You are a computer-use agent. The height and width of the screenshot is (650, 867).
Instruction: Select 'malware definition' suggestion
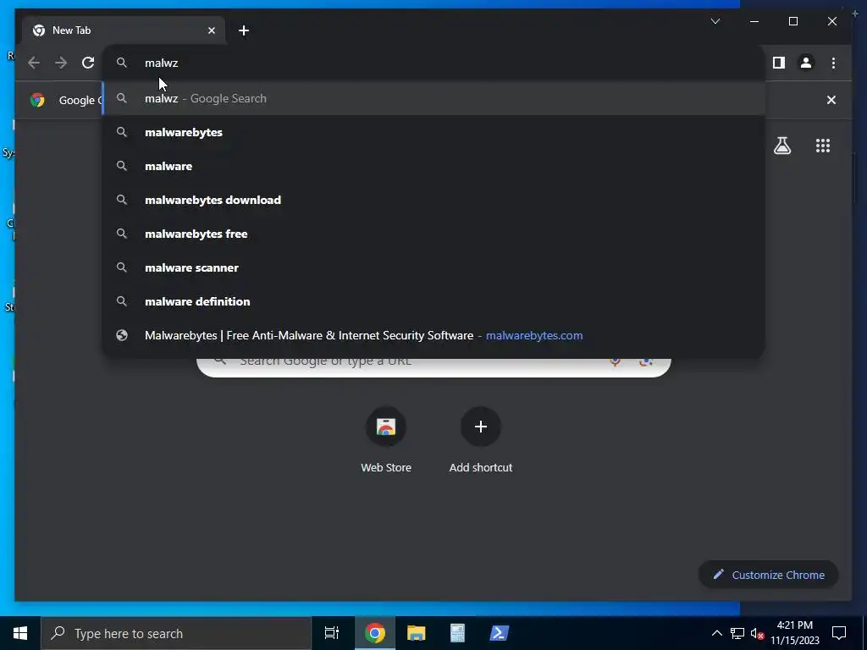tap(434, 301)
